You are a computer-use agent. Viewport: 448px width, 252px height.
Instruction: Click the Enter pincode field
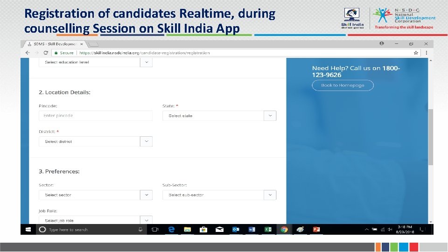pyautogui.click(x=95, y=116)
